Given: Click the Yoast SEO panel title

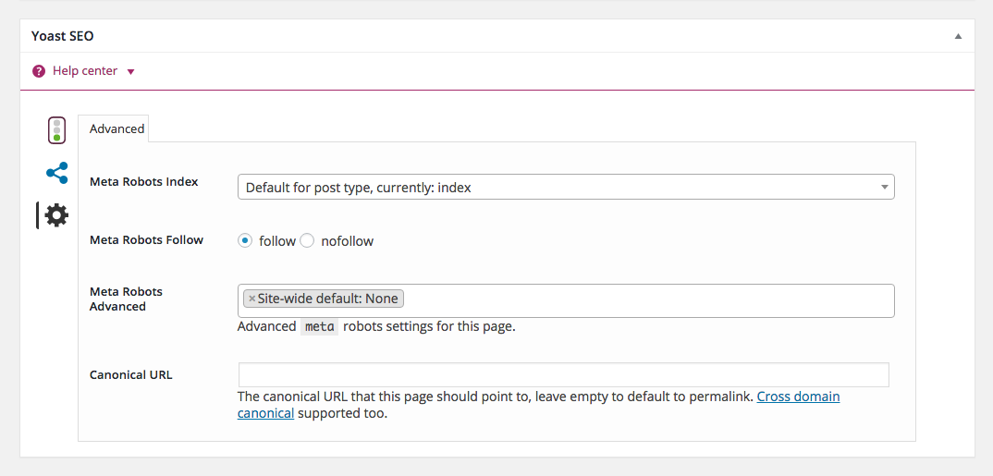Looking at the screenshot, I should pos(62,37).
